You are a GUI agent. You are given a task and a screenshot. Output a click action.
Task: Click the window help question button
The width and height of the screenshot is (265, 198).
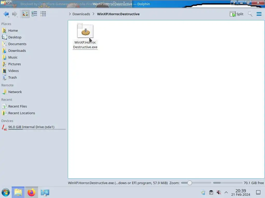point(234,3)
